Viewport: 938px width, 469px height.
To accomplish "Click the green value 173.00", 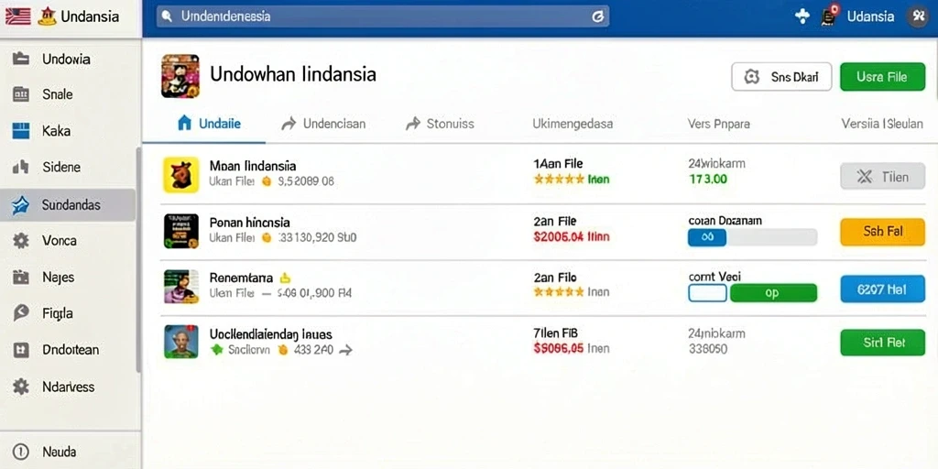I will 708,179.
